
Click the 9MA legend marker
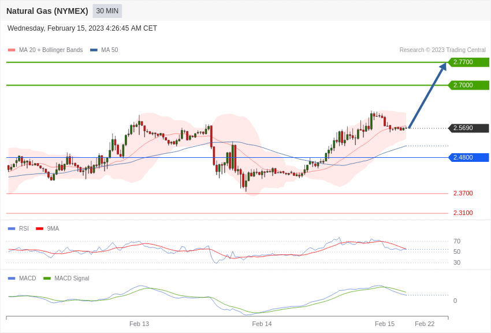point(39,228)
